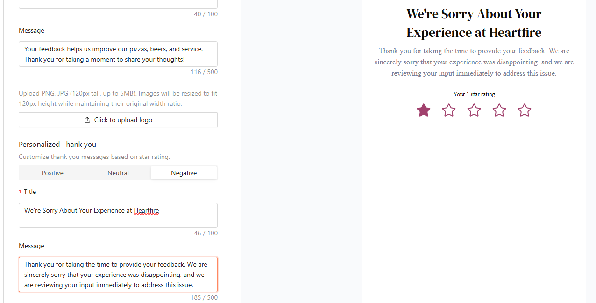
Task: Select the Negative thank you tab
Action: tap(184, 173)
